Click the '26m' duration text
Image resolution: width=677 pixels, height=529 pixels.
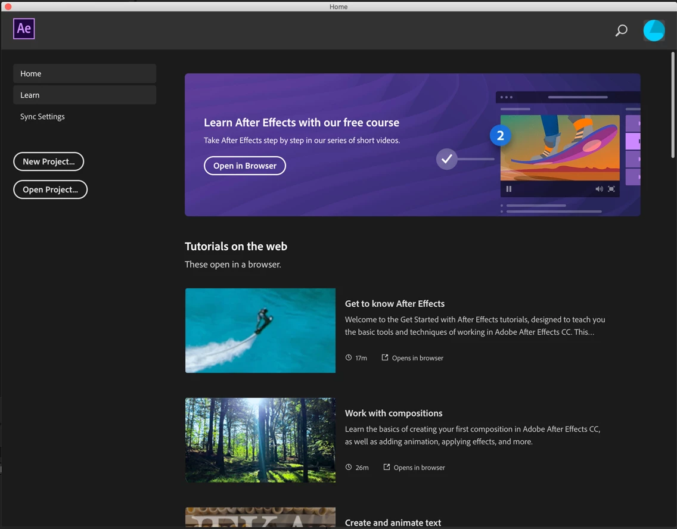pos(362,468)
